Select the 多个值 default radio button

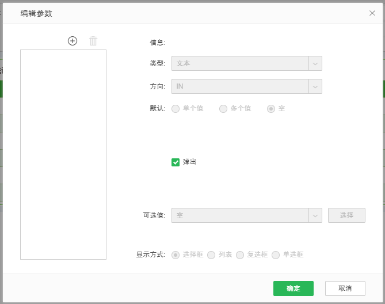pos(223,109)
